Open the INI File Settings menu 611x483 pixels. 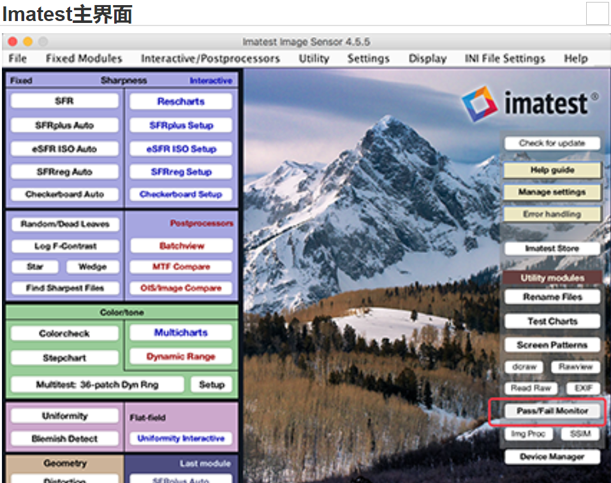point(504,58)
